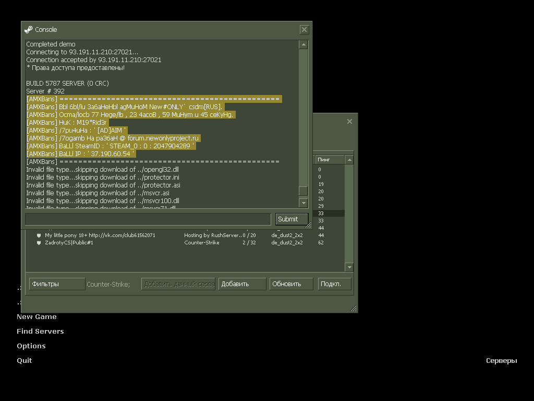Click the console line with IP 37.190.60.54

pyautogui.click(x=81, y=154)
